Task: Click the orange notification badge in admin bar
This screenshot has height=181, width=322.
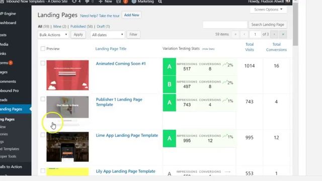Action: click(125, 2)
